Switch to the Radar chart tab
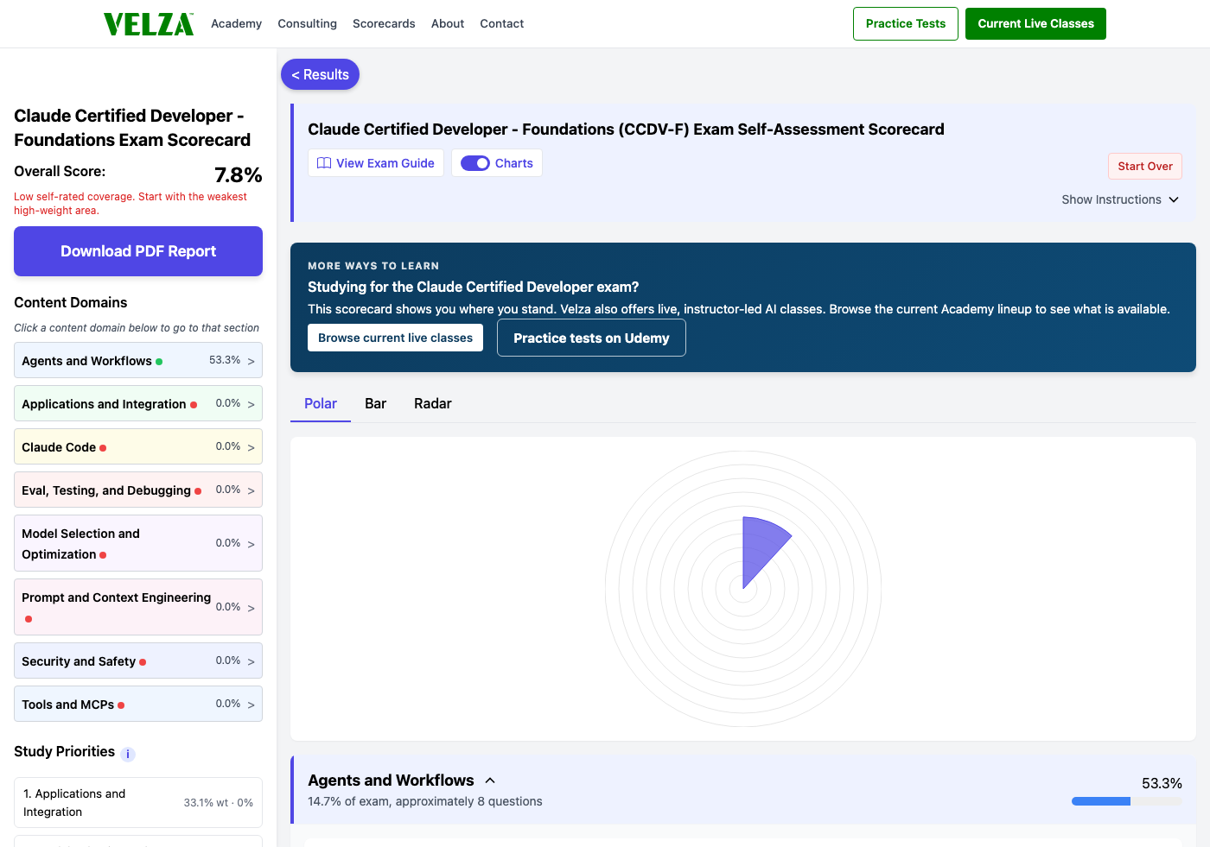The image size is (1210, 847). [x=433, y=404]
